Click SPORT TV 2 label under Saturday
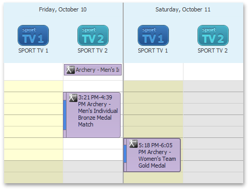250x191 pixels. (213, 50)
